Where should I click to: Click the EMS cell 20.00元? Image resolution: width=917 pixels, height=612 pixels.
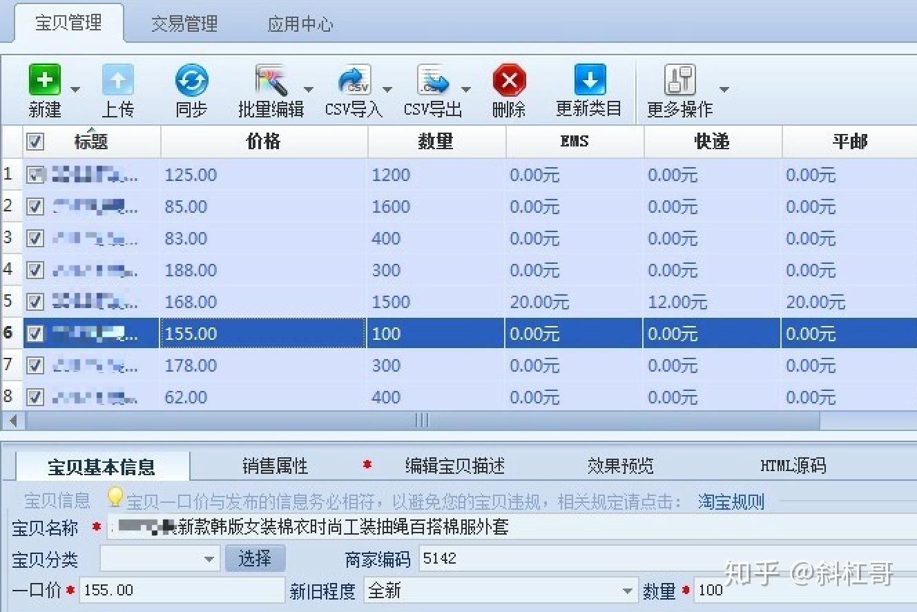point(575,302)
